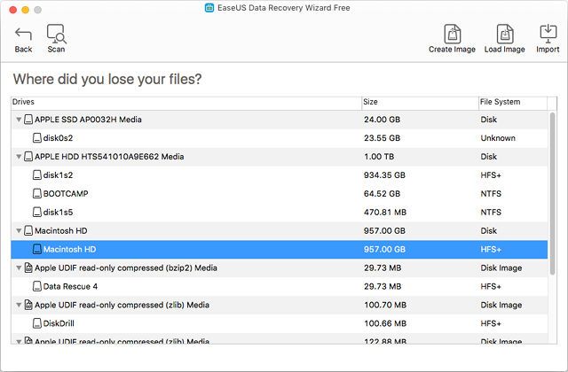Open the Create Image tool
The width and height of the screenshot is (568, 372).
click(452, 34)
